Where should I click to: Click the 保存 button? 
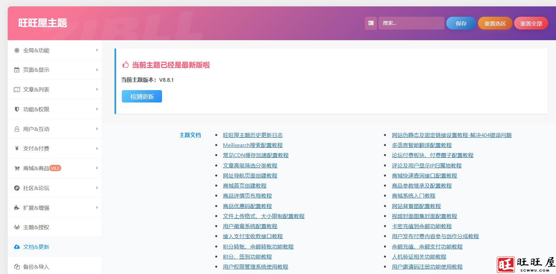point(461,23)
